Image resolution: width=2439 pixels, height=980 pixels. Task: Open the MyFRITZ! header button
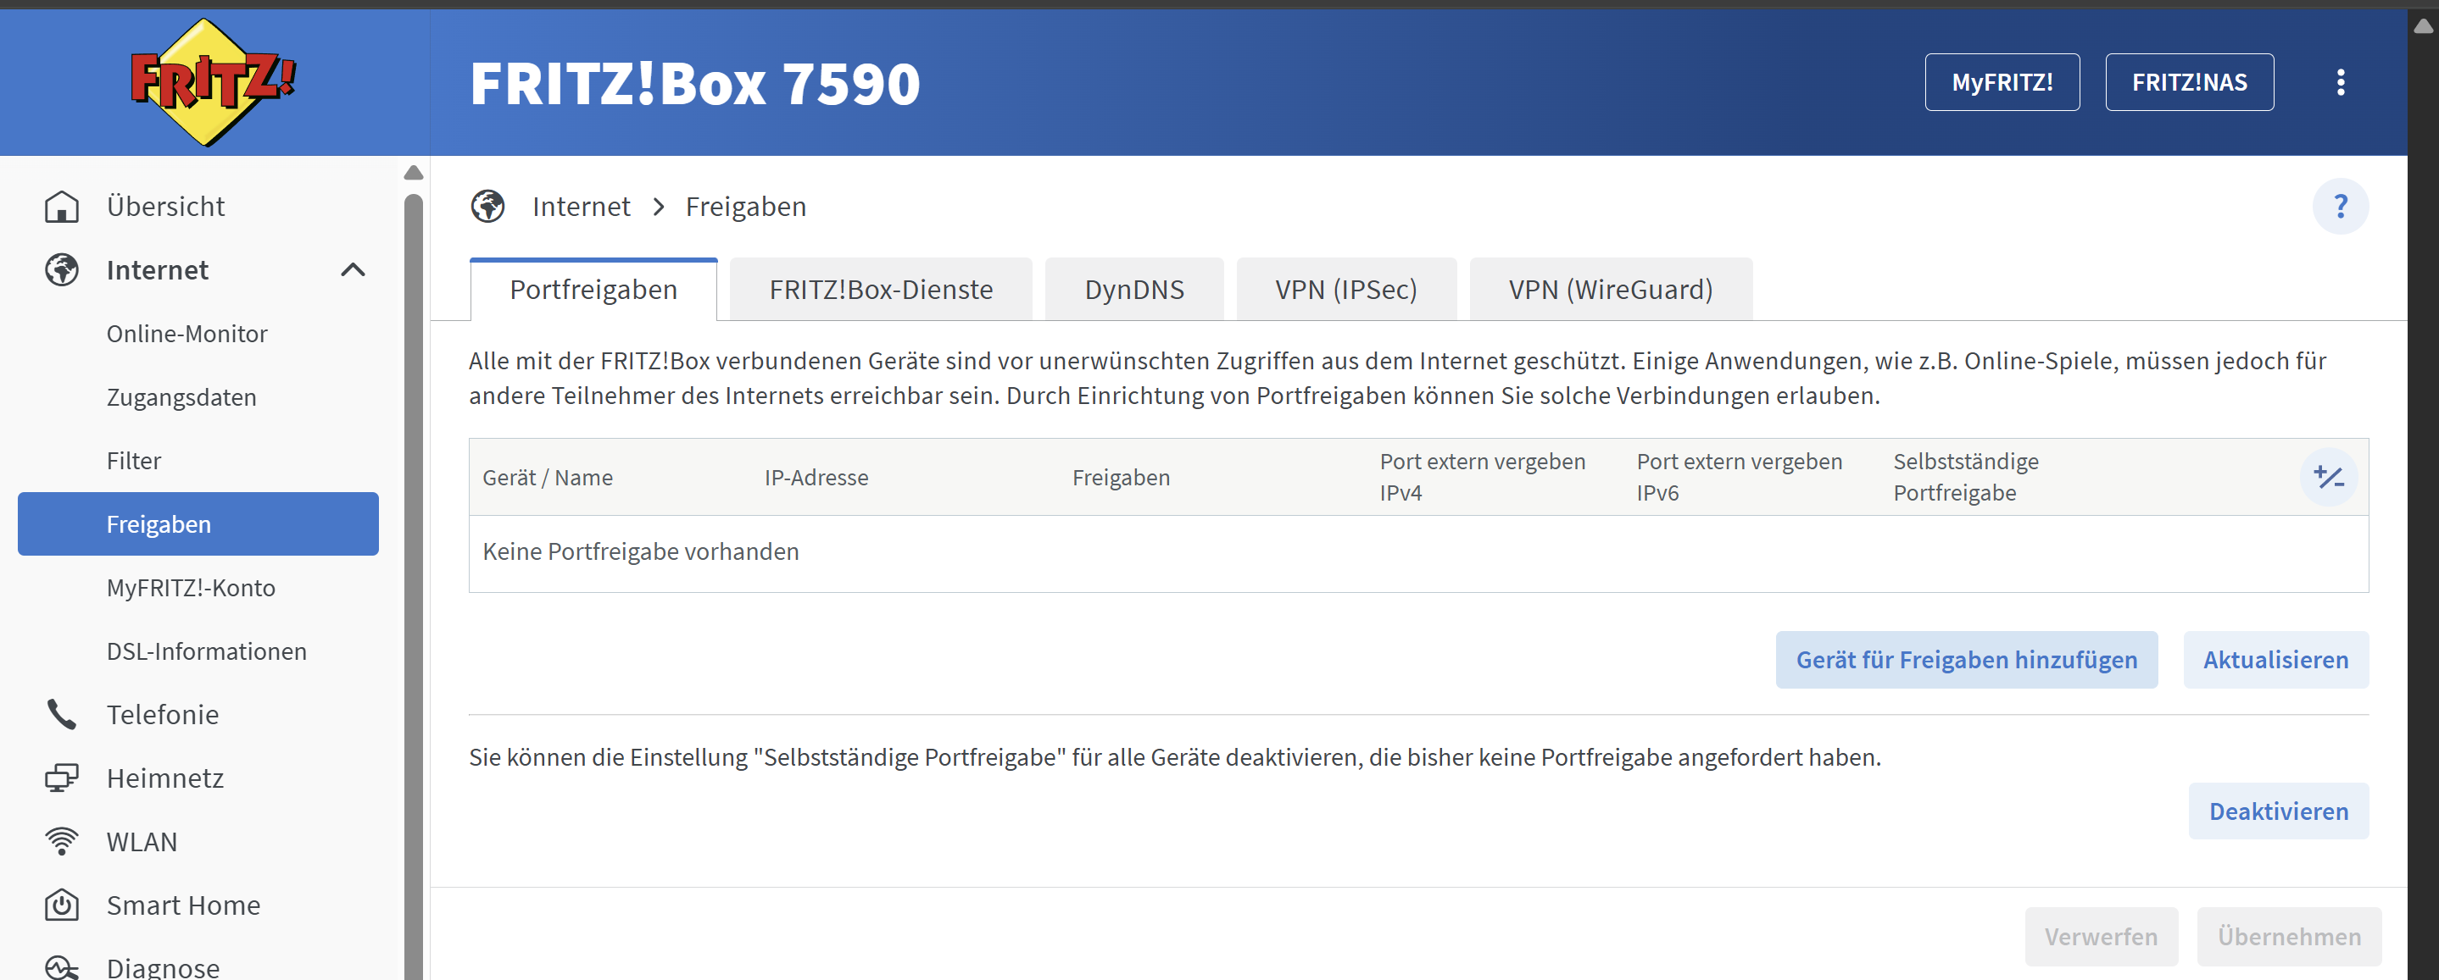pos(2002,82)
